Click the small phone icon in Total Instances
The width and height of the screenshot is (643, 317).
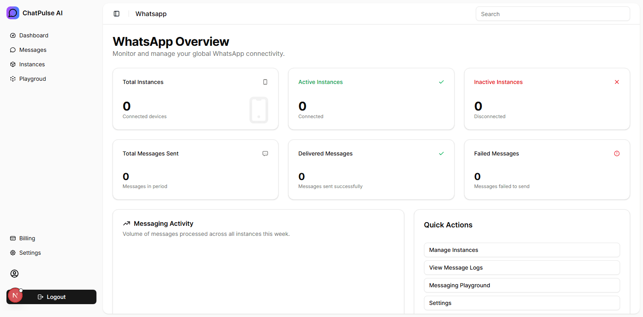point(265,82)
